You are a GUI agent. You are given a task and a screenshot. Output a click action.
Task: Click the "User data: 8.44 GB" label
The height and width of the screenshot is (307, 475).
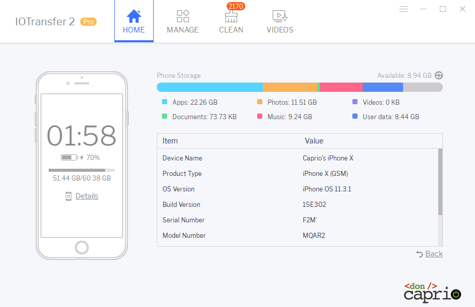pos(391,117)
